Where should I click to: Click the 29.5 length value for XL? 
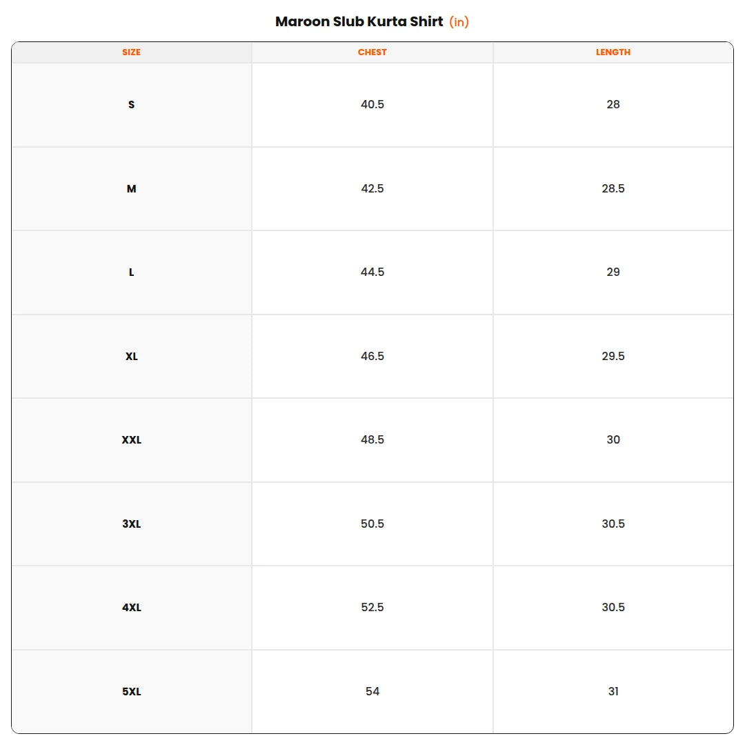click(613, 357)
